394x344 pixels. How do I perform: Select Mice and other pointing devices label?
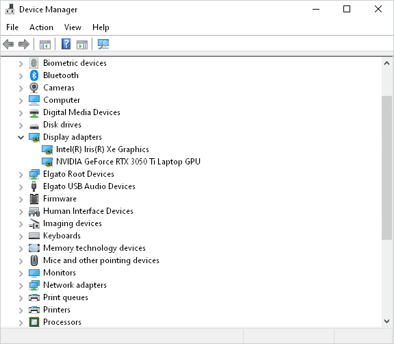[x=101, y=260]
